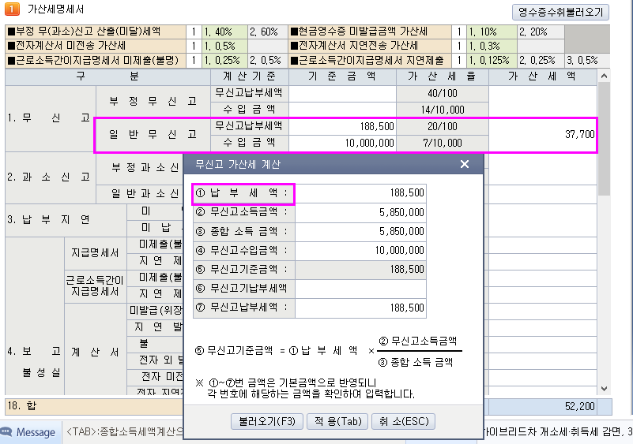This screenshot has width=633, height=444.
Task: Edit the ① 납부세액 field value
Action: click(x=360, y=192)
